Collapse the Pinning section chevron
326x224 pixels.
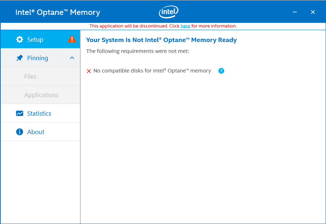[x=72, y=58]
